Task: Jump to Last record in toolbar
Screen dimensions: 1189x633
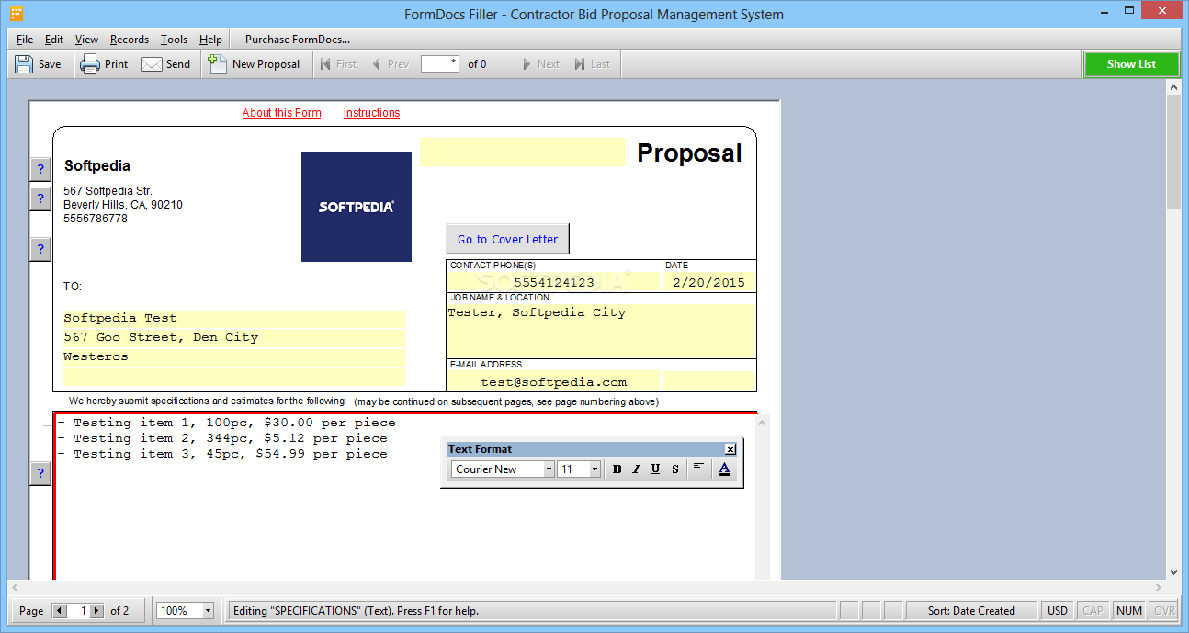Action: 592,64
